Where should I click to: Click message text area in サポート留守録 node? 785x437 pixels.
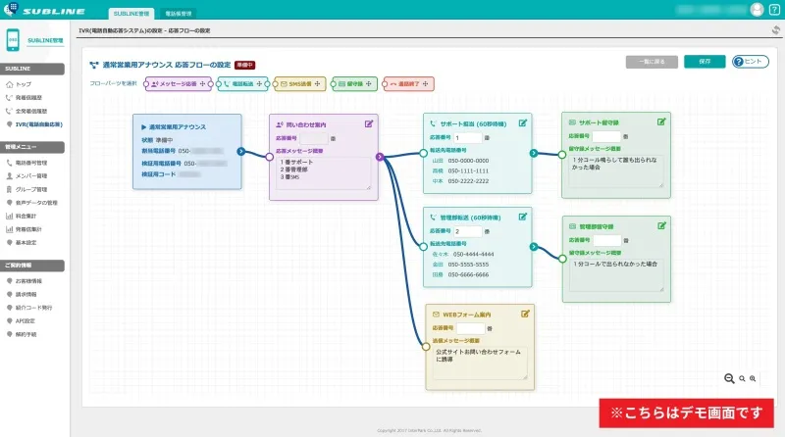[x=616, y=171]
